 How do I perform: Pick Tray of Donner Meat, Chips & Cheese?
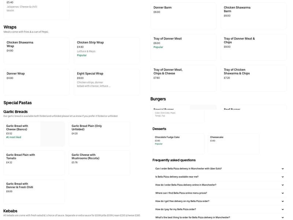click(x=183, y=78)
